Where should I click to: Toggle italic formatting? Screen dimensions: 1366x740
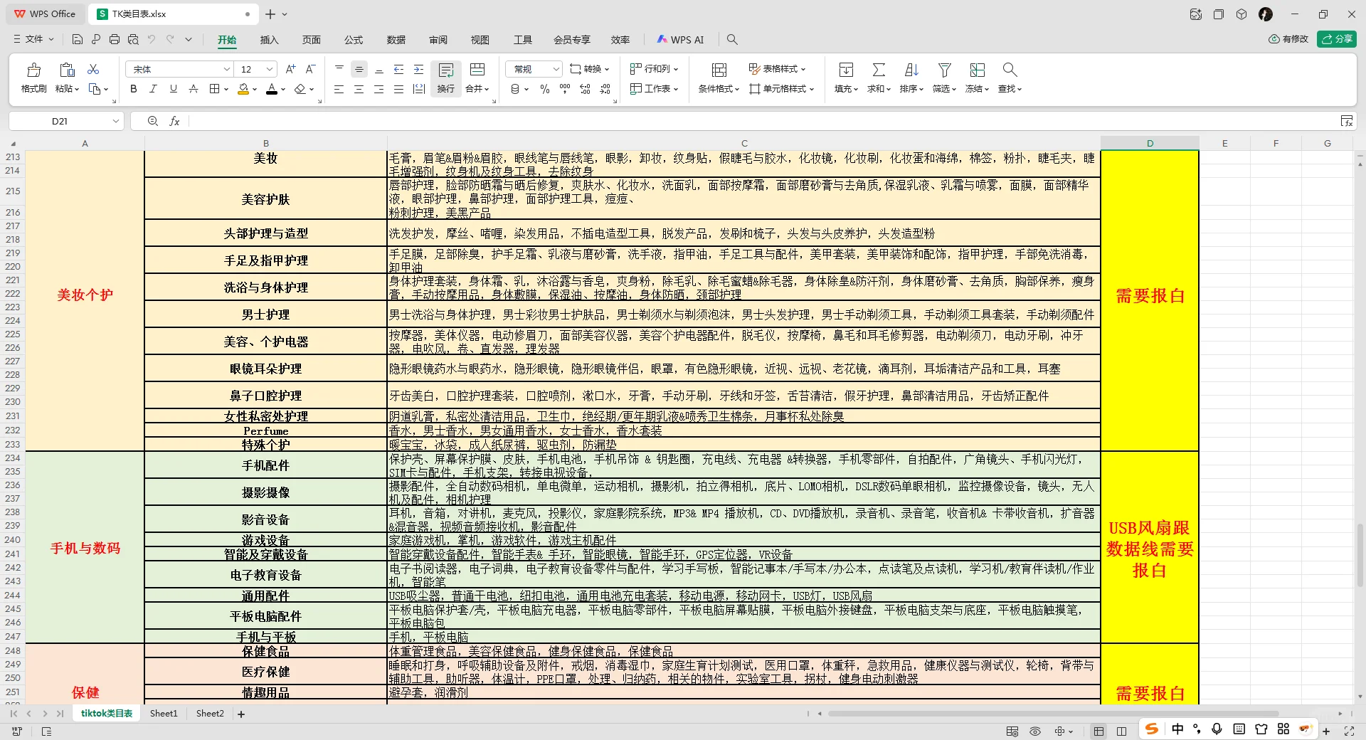154,89
